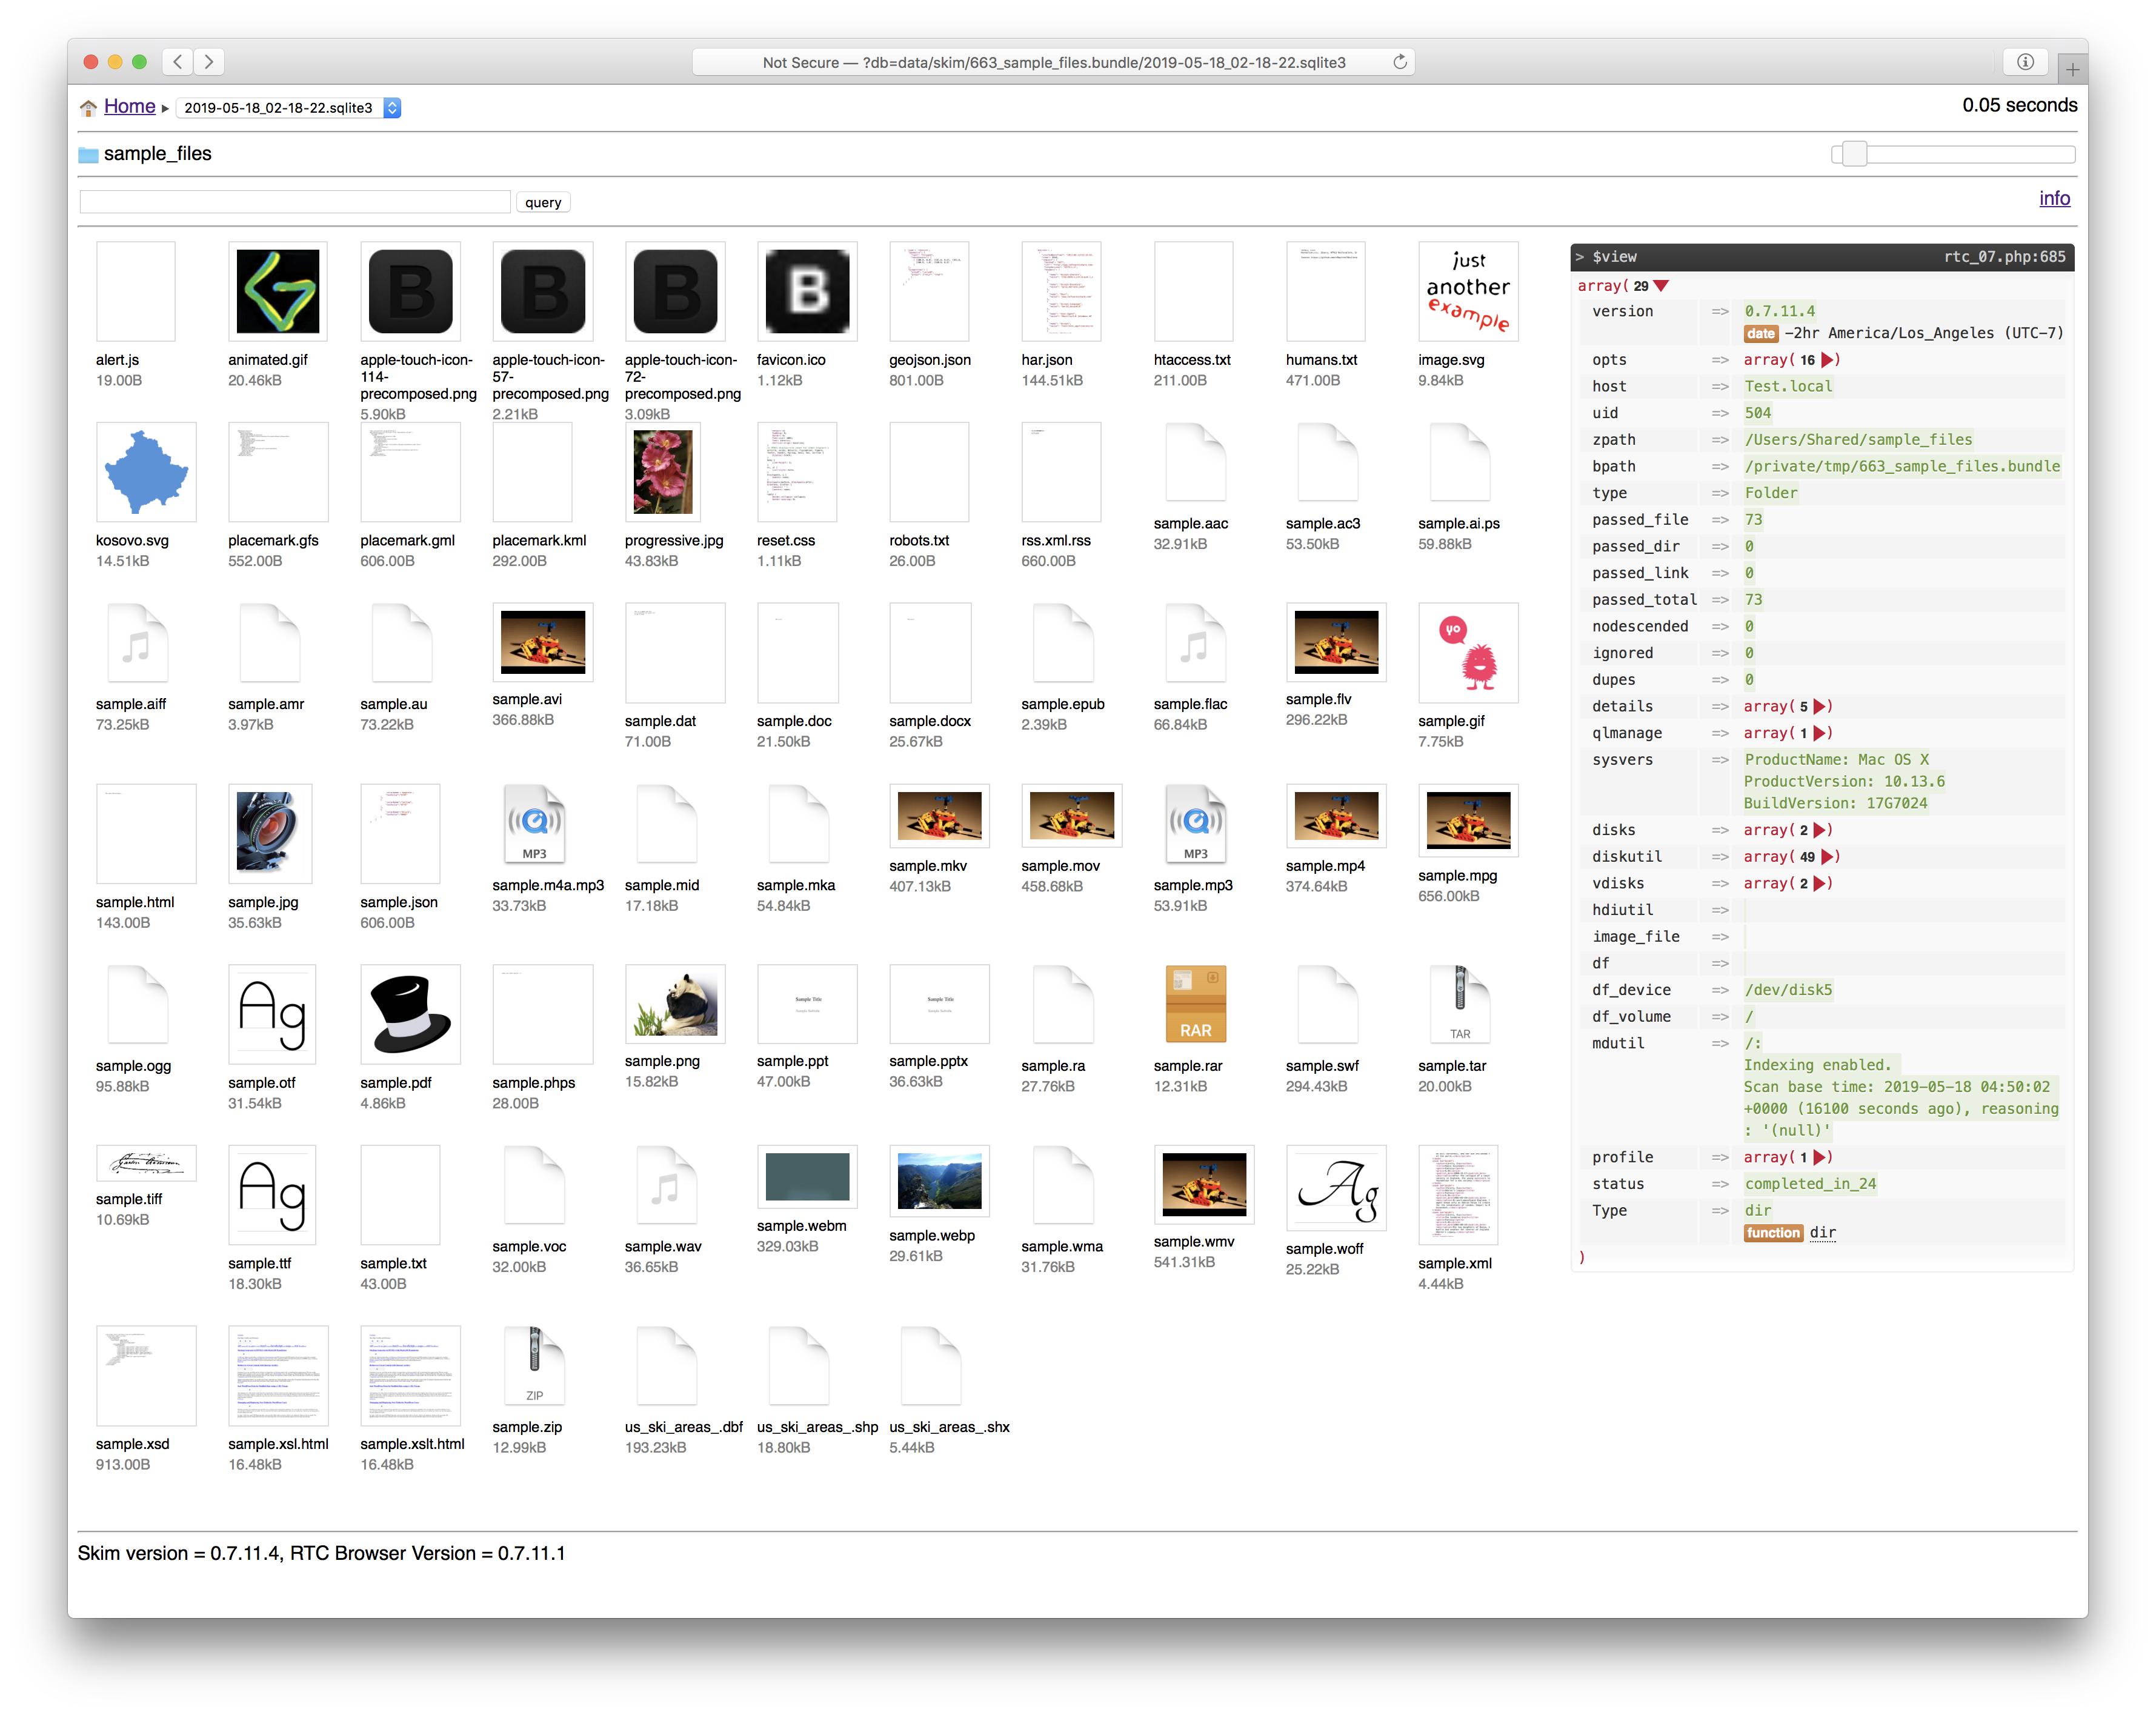This screenshot has height=1715, width=2156.
Task: Expand the diskutil array(49) triangle
Action: [x=1828, y=857]
